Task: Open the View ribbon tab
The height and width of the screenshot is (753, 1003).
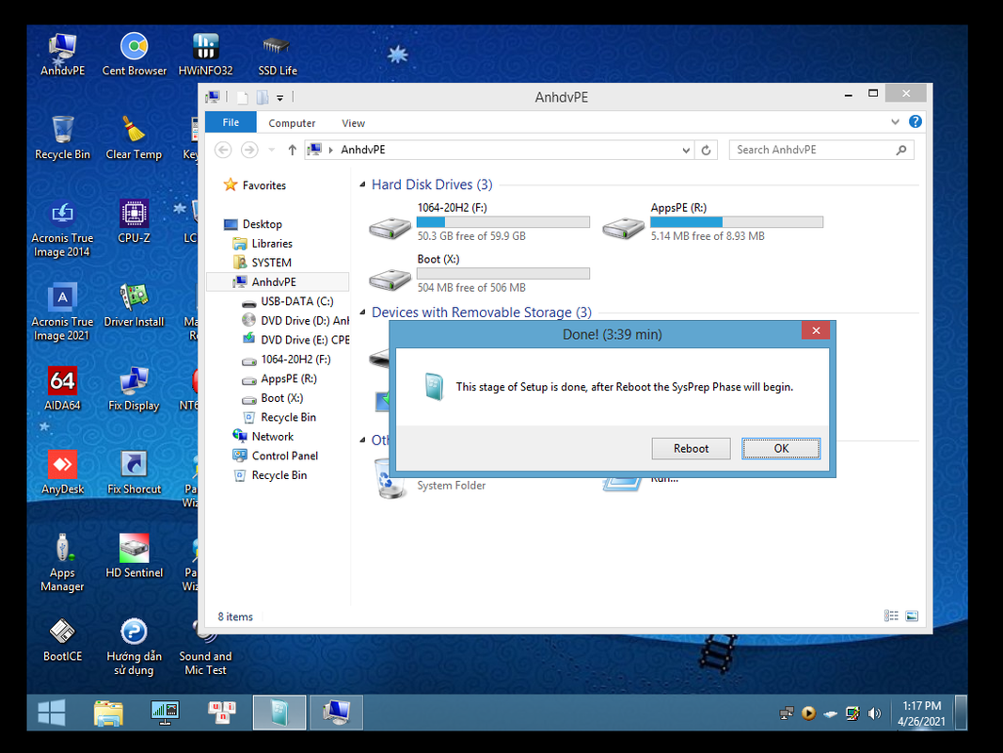Action: pos(353,123)
